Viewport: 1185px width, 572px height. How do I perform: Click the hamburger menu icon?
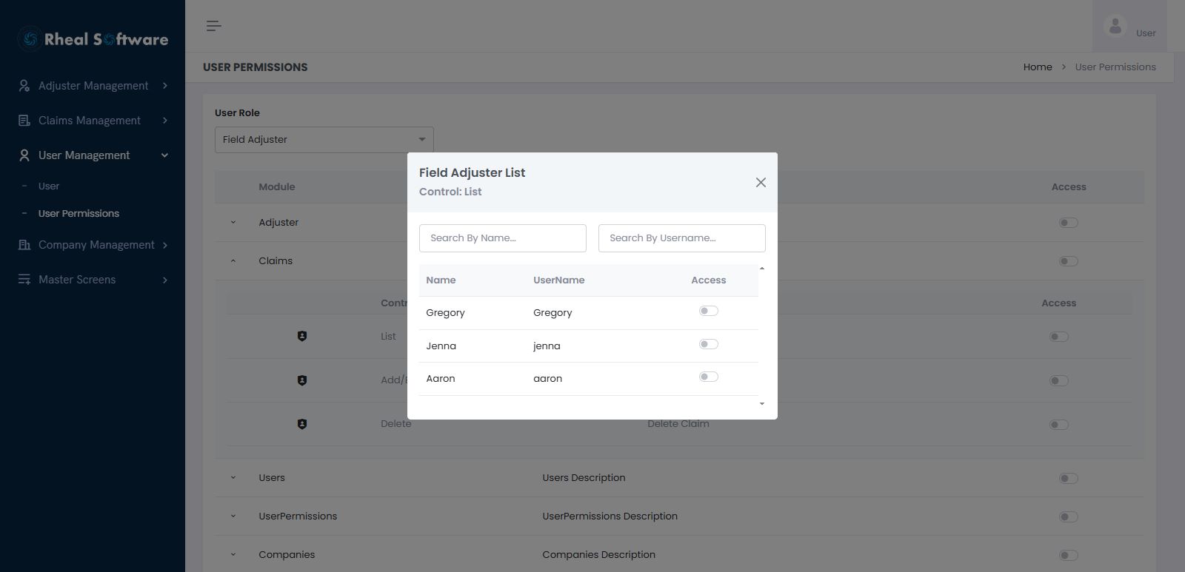coord(213,26)
